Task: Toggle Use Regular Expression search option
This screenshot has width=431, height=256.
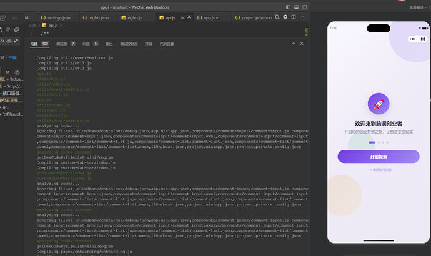Action: tap(16, 41)
